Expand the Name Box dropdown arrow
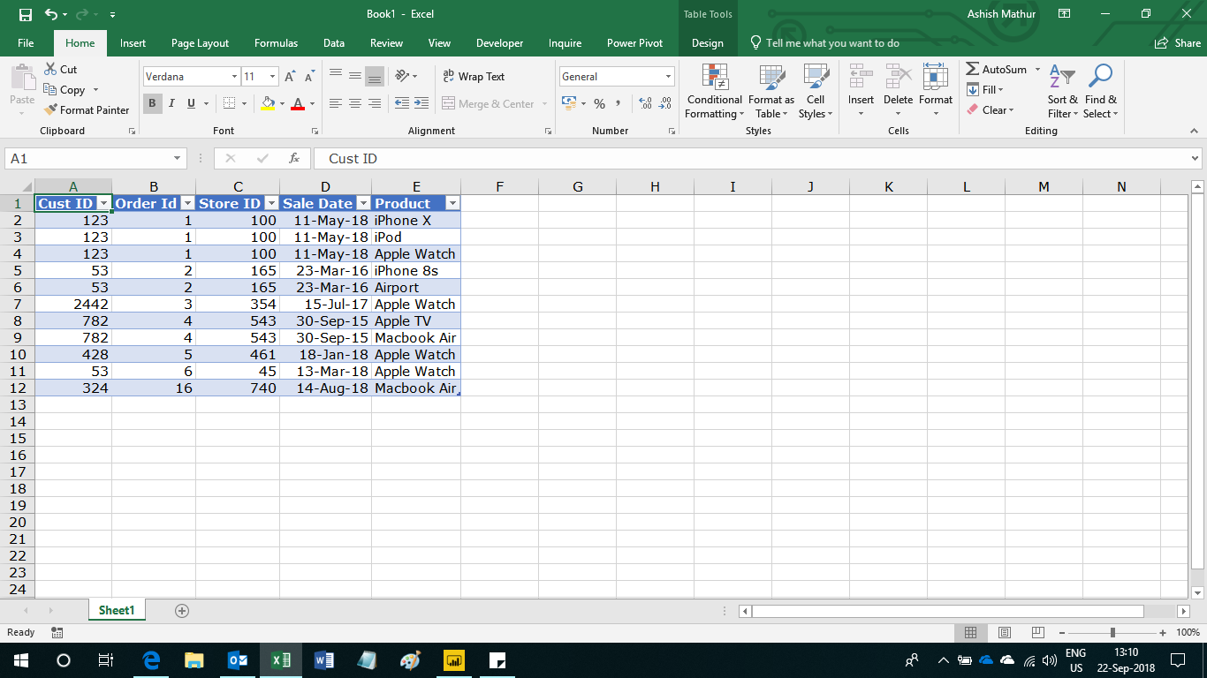 pos(178,158)
